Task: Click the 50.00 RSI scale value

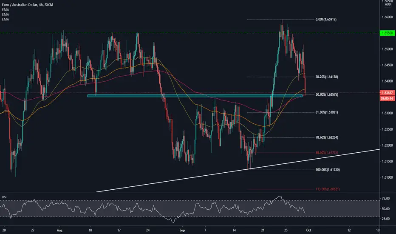Action: pyautogui.click(x=386, y=209)
